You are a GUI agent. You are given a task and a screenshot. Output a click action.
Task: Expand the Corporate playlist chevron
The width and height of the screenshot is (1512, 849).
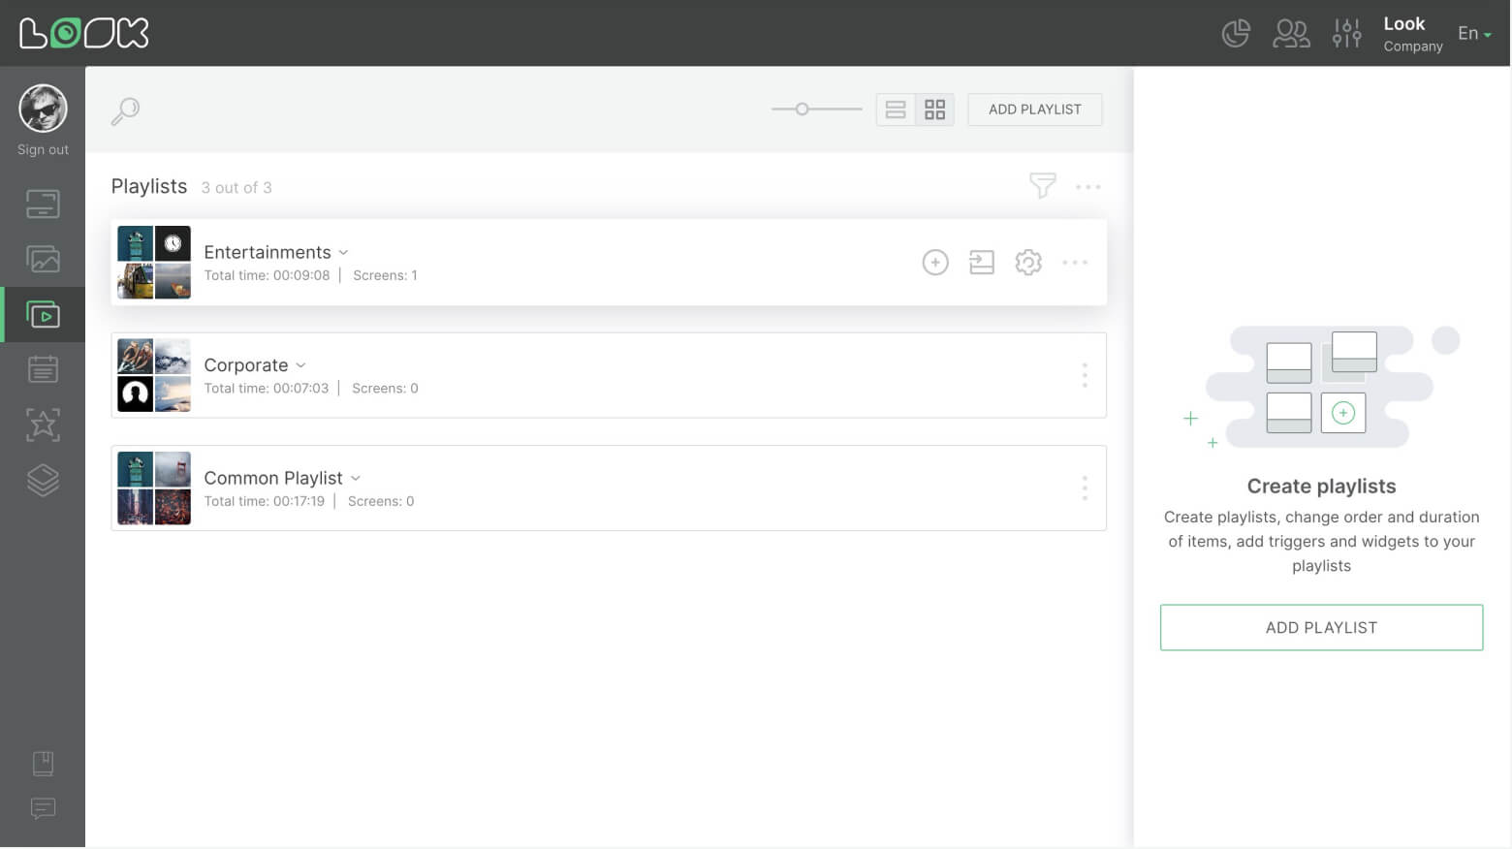(300, 365)
